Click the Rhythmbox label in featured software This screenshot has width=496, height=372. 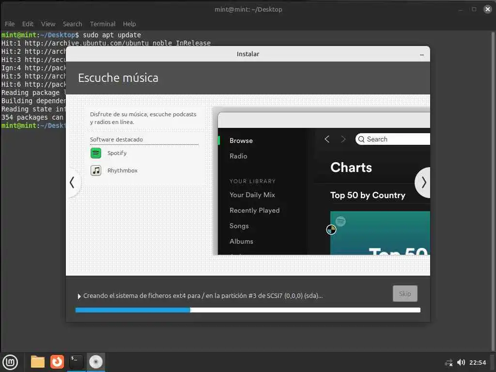pos(123,170)
